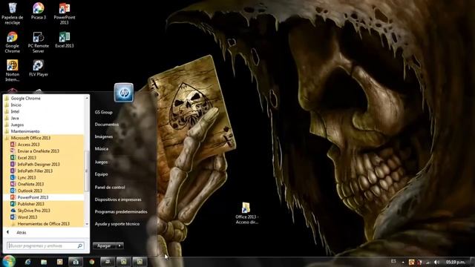
Task: Click the programs list scrollbar thumb
Action: coord(87,171)
